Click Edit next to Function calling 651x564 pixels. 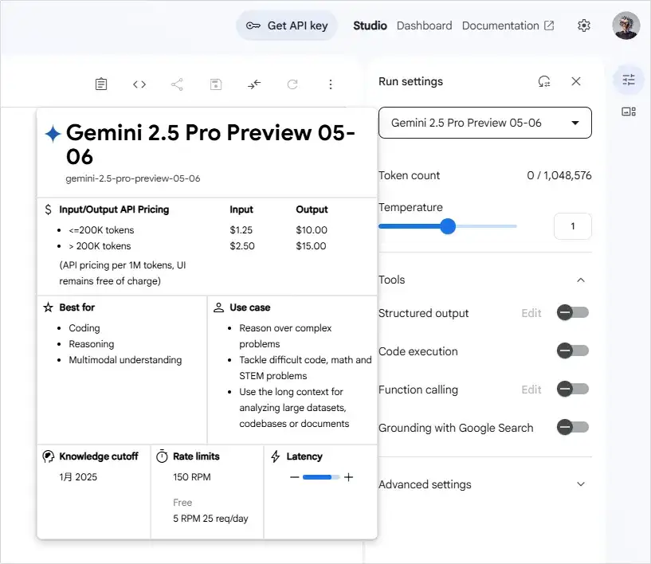[x=531, y=390]
